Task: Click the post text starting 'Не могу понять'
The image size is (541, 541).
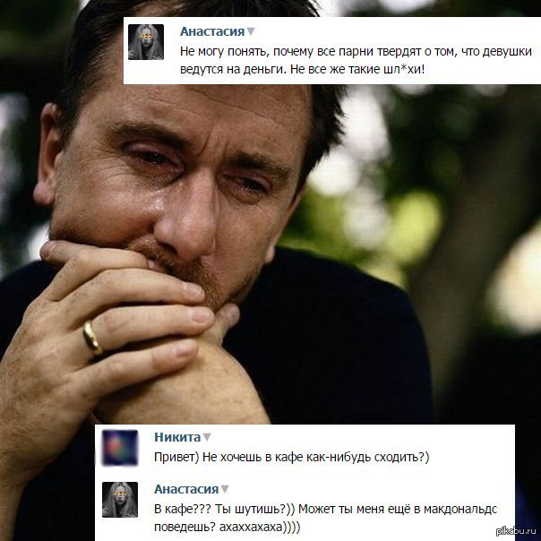Action: (x=356, y=60)
